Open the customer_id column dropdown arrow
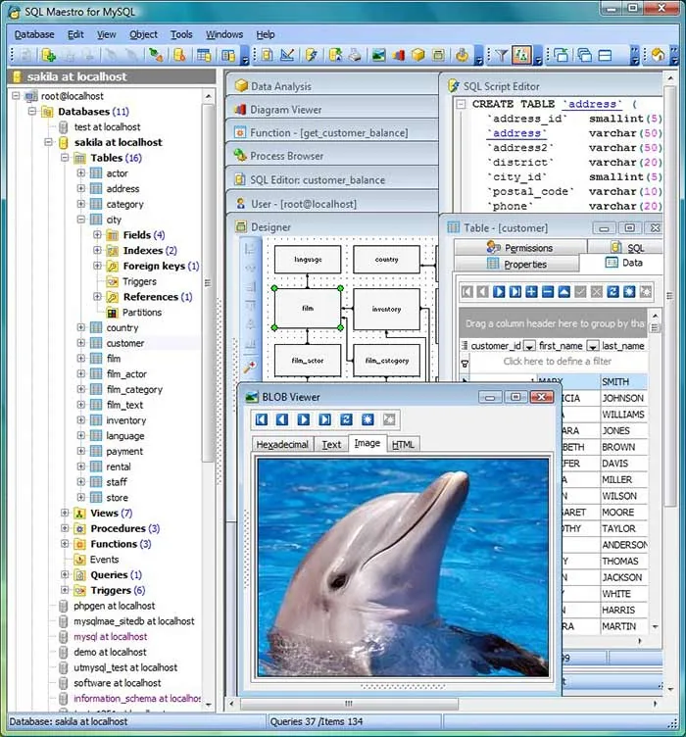 (529, 346)
